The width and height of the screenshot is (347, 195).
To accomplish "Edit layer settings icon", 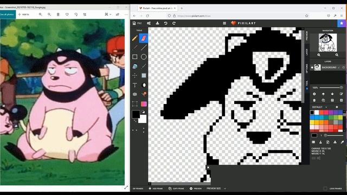I will click(341, 94).
